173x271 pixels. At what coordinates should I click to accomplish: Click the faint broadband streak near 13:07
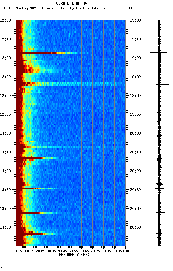tap(73, 147)
